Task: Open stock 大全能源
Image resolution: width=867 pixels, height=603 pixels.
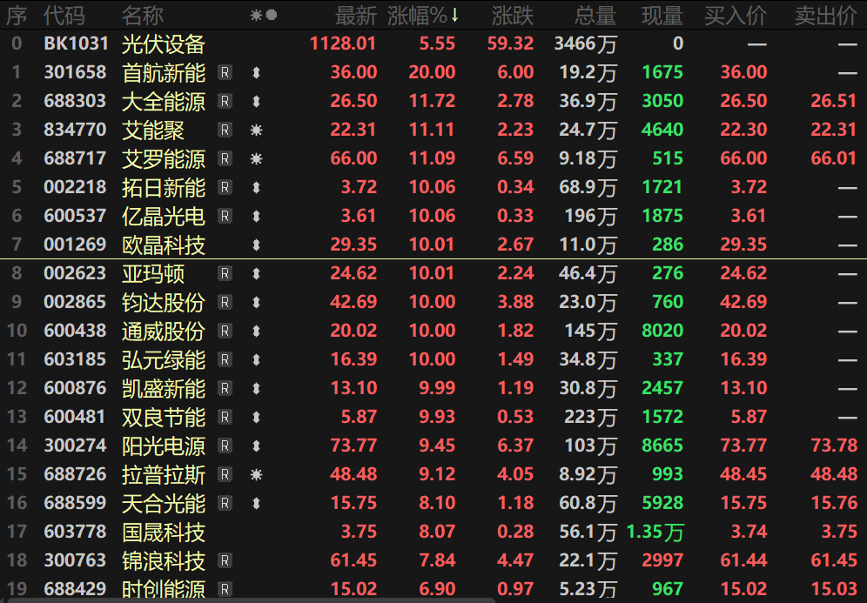Action: pos(164,101)
